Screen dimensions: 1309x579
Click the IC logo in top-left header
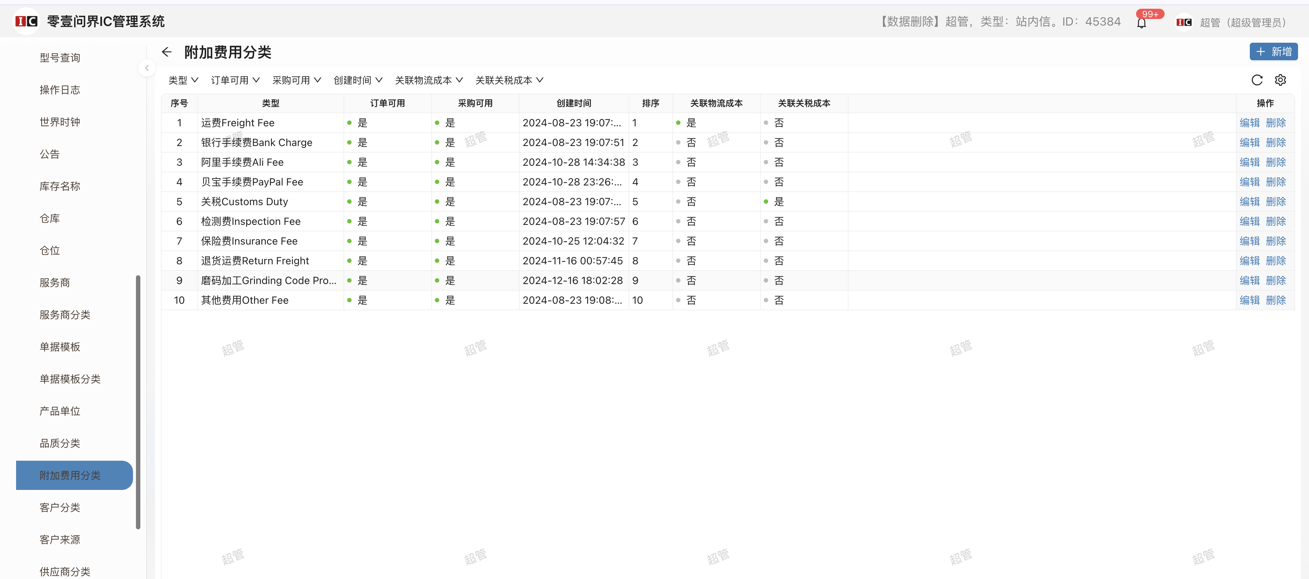(26, 21)
